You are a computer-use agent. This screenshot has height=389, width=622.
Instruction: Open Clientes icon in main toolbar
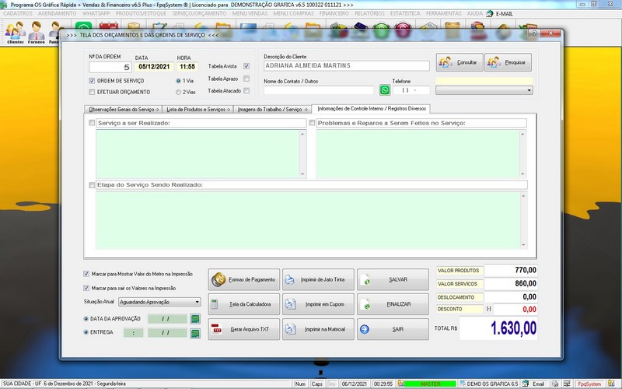coord(15,32)
